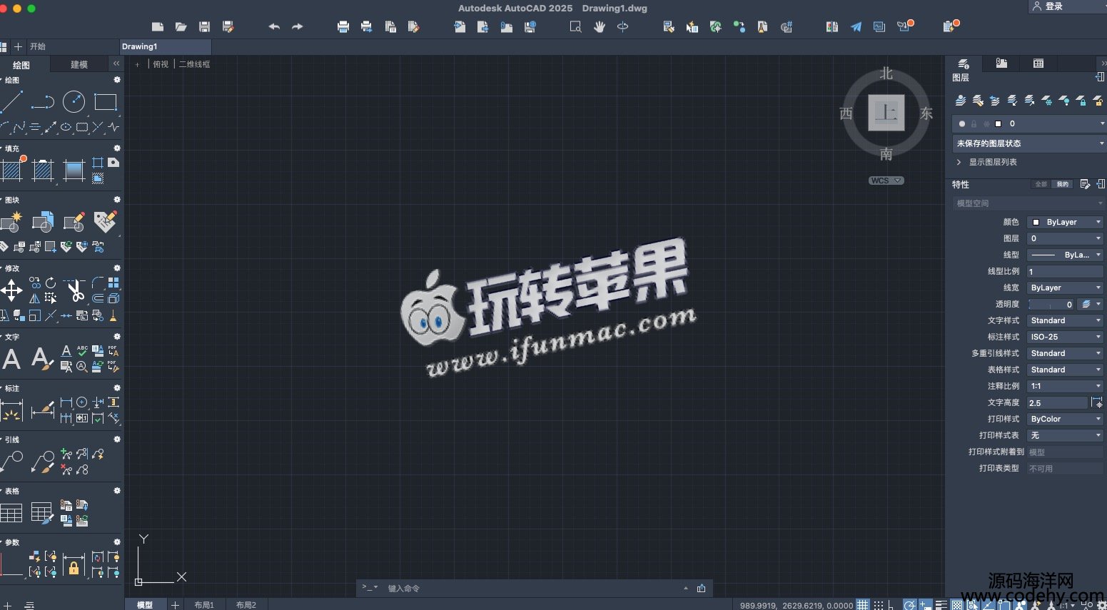Add a new layout with plus button
The width and height of the screenshot is (1107, 610).
click(175, 604)
